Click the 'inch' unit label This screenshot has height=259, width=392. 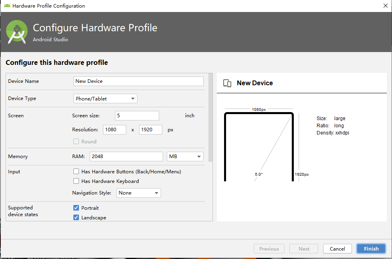pyautogui.click(x=190, y=115)
